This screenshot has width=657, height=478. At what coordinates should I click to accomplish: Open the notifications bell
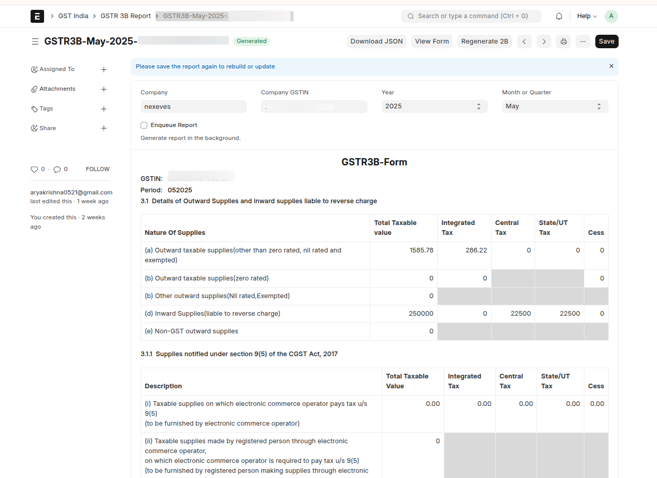point(559,16)
